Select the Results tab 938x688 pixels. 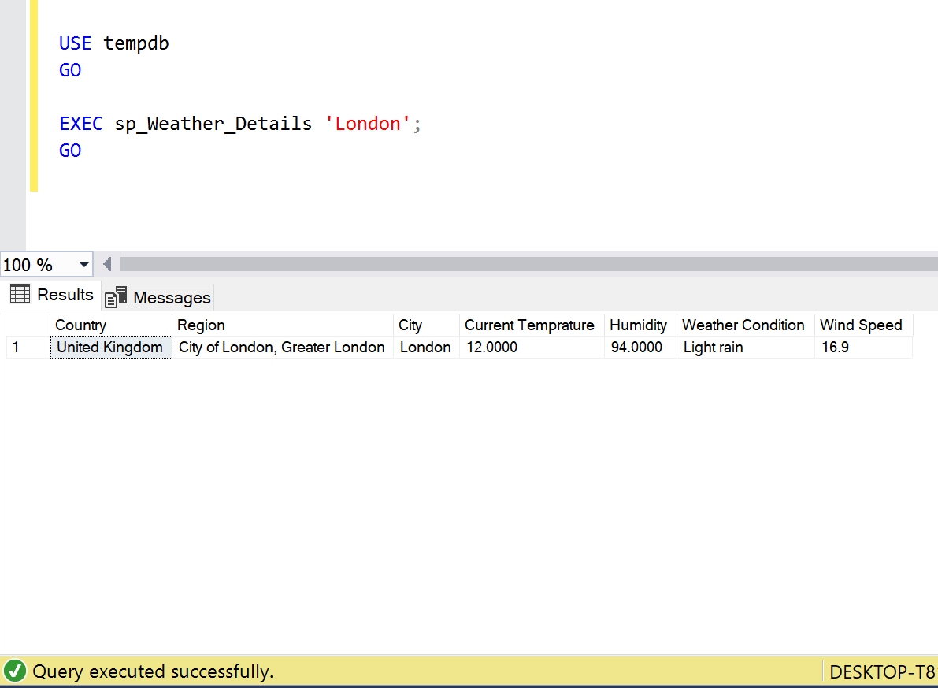tap(53, 295)
